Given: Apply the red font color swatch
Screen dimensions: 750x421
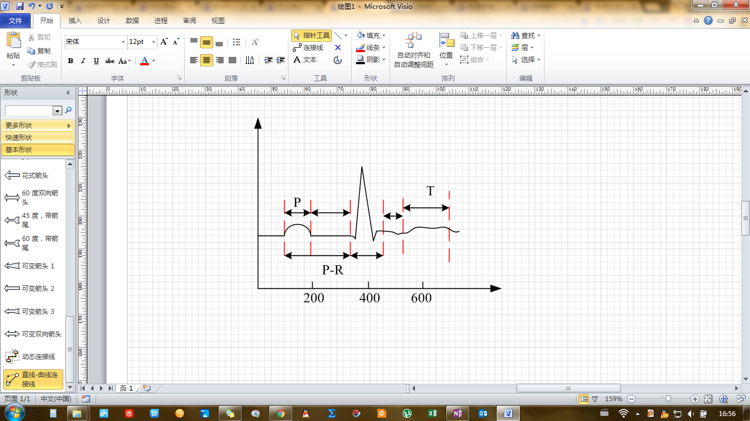Looking at the screenshot, I should pyautogui.click(x=145, y=61).
